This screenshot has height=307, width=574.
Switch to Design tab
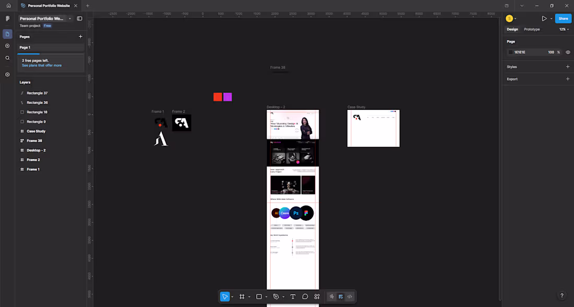point(512,29)
